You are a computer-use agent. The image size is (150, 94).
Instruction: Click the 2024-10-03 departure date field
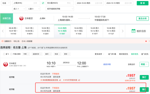(x=89, y=3)
